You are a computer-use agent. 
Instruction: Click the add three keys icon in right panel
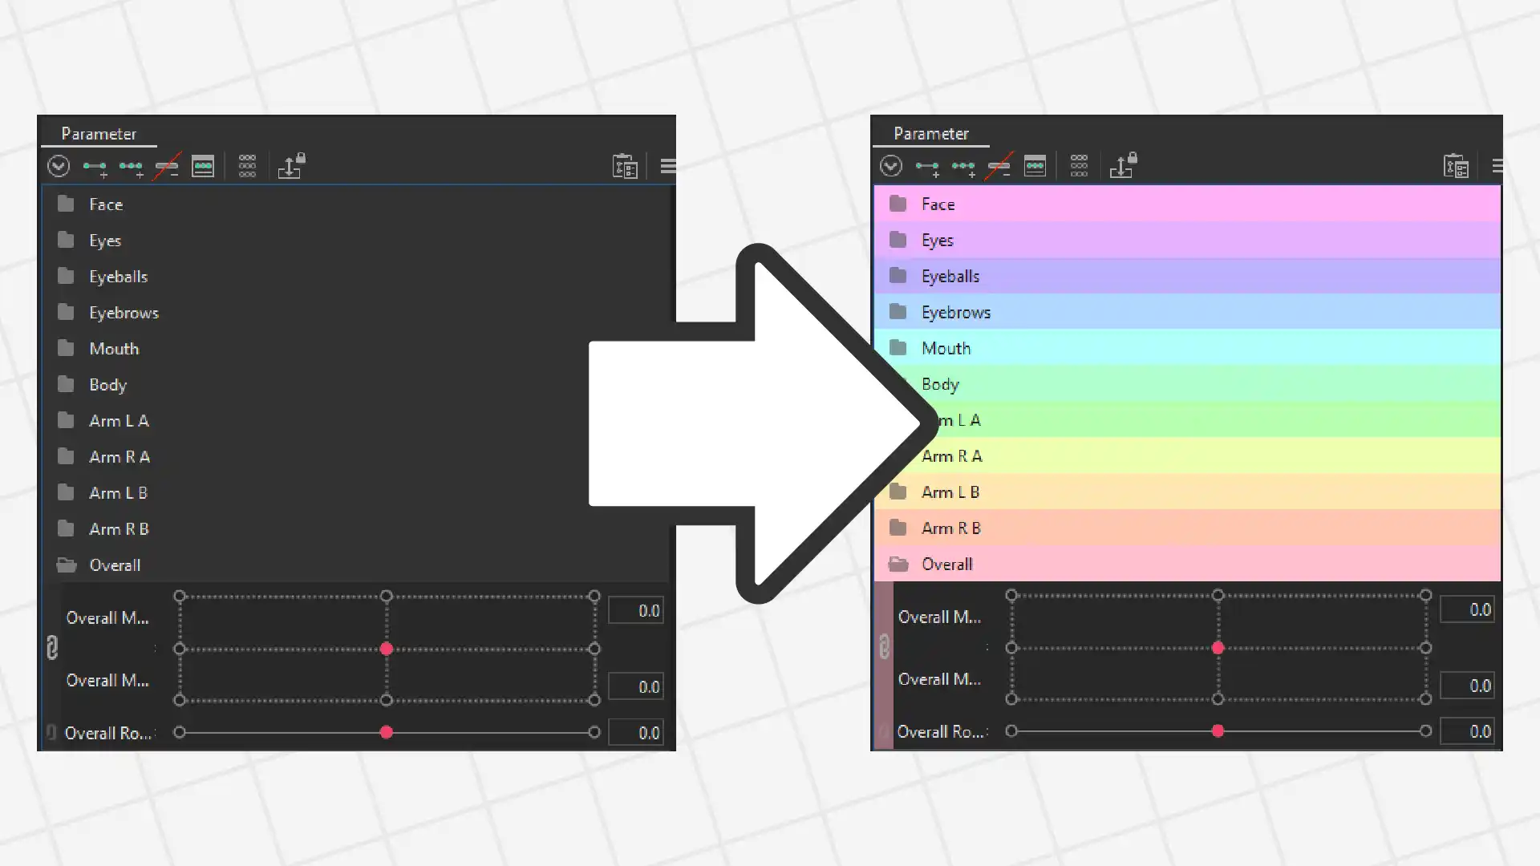(962, 167)
